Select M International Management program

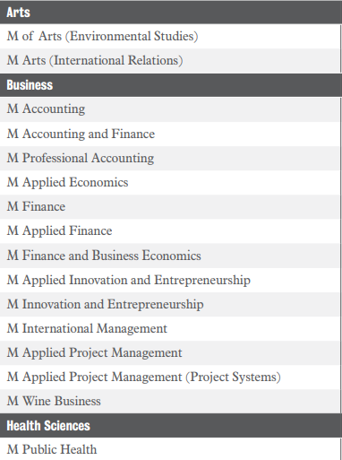pyautogui.click(x=170, y=328)
